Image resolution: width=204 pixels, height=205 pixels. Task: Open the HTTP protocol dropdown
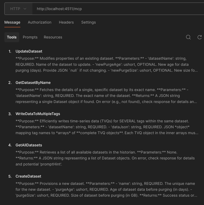tap(18, 9)
